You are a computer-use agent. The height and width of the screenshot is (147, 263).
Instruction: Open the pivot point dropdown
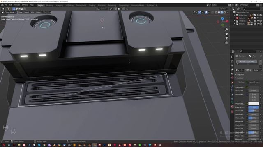pos(111,9)
